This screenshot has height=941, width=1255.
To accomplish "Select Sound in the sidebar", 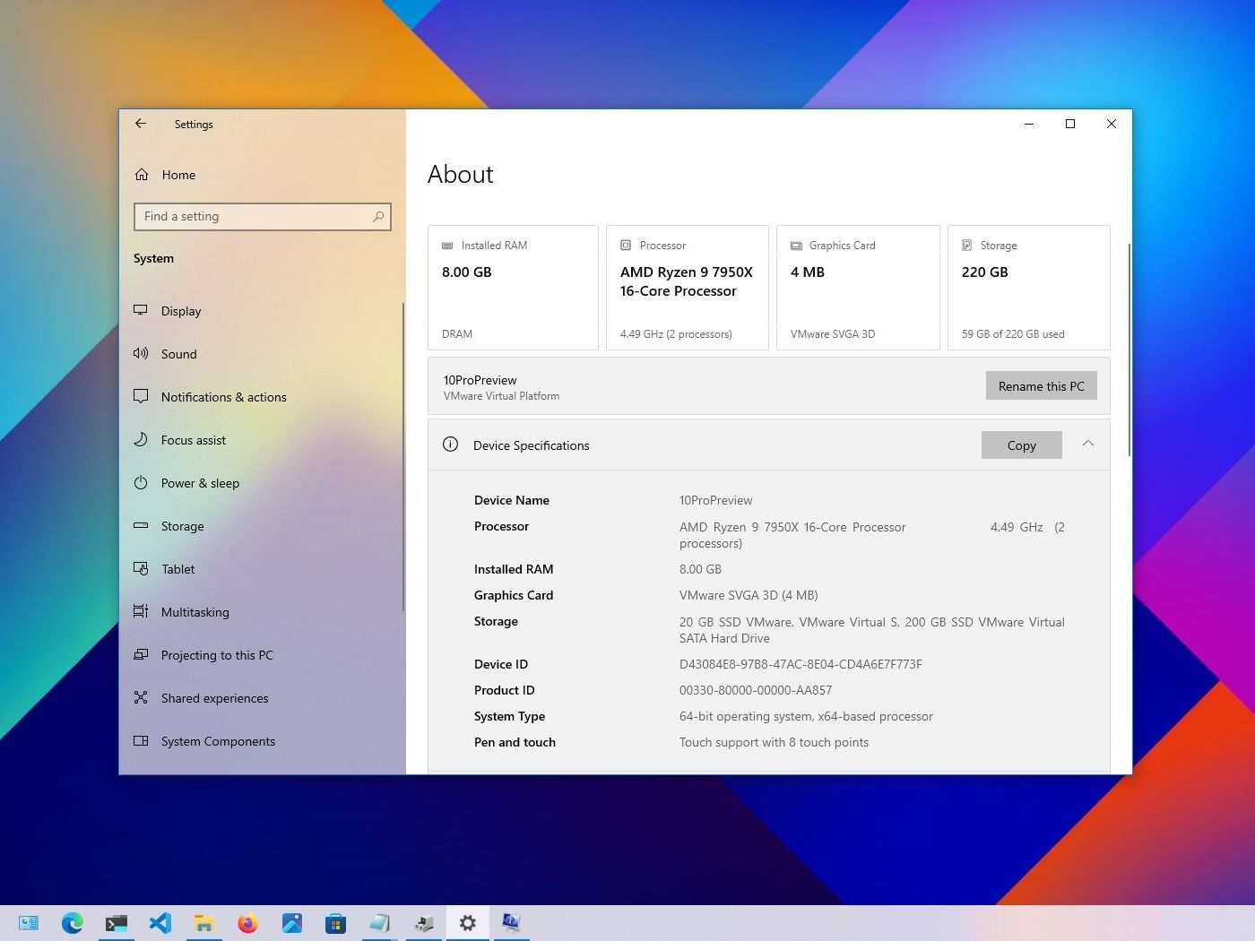I will pos(178,354).
